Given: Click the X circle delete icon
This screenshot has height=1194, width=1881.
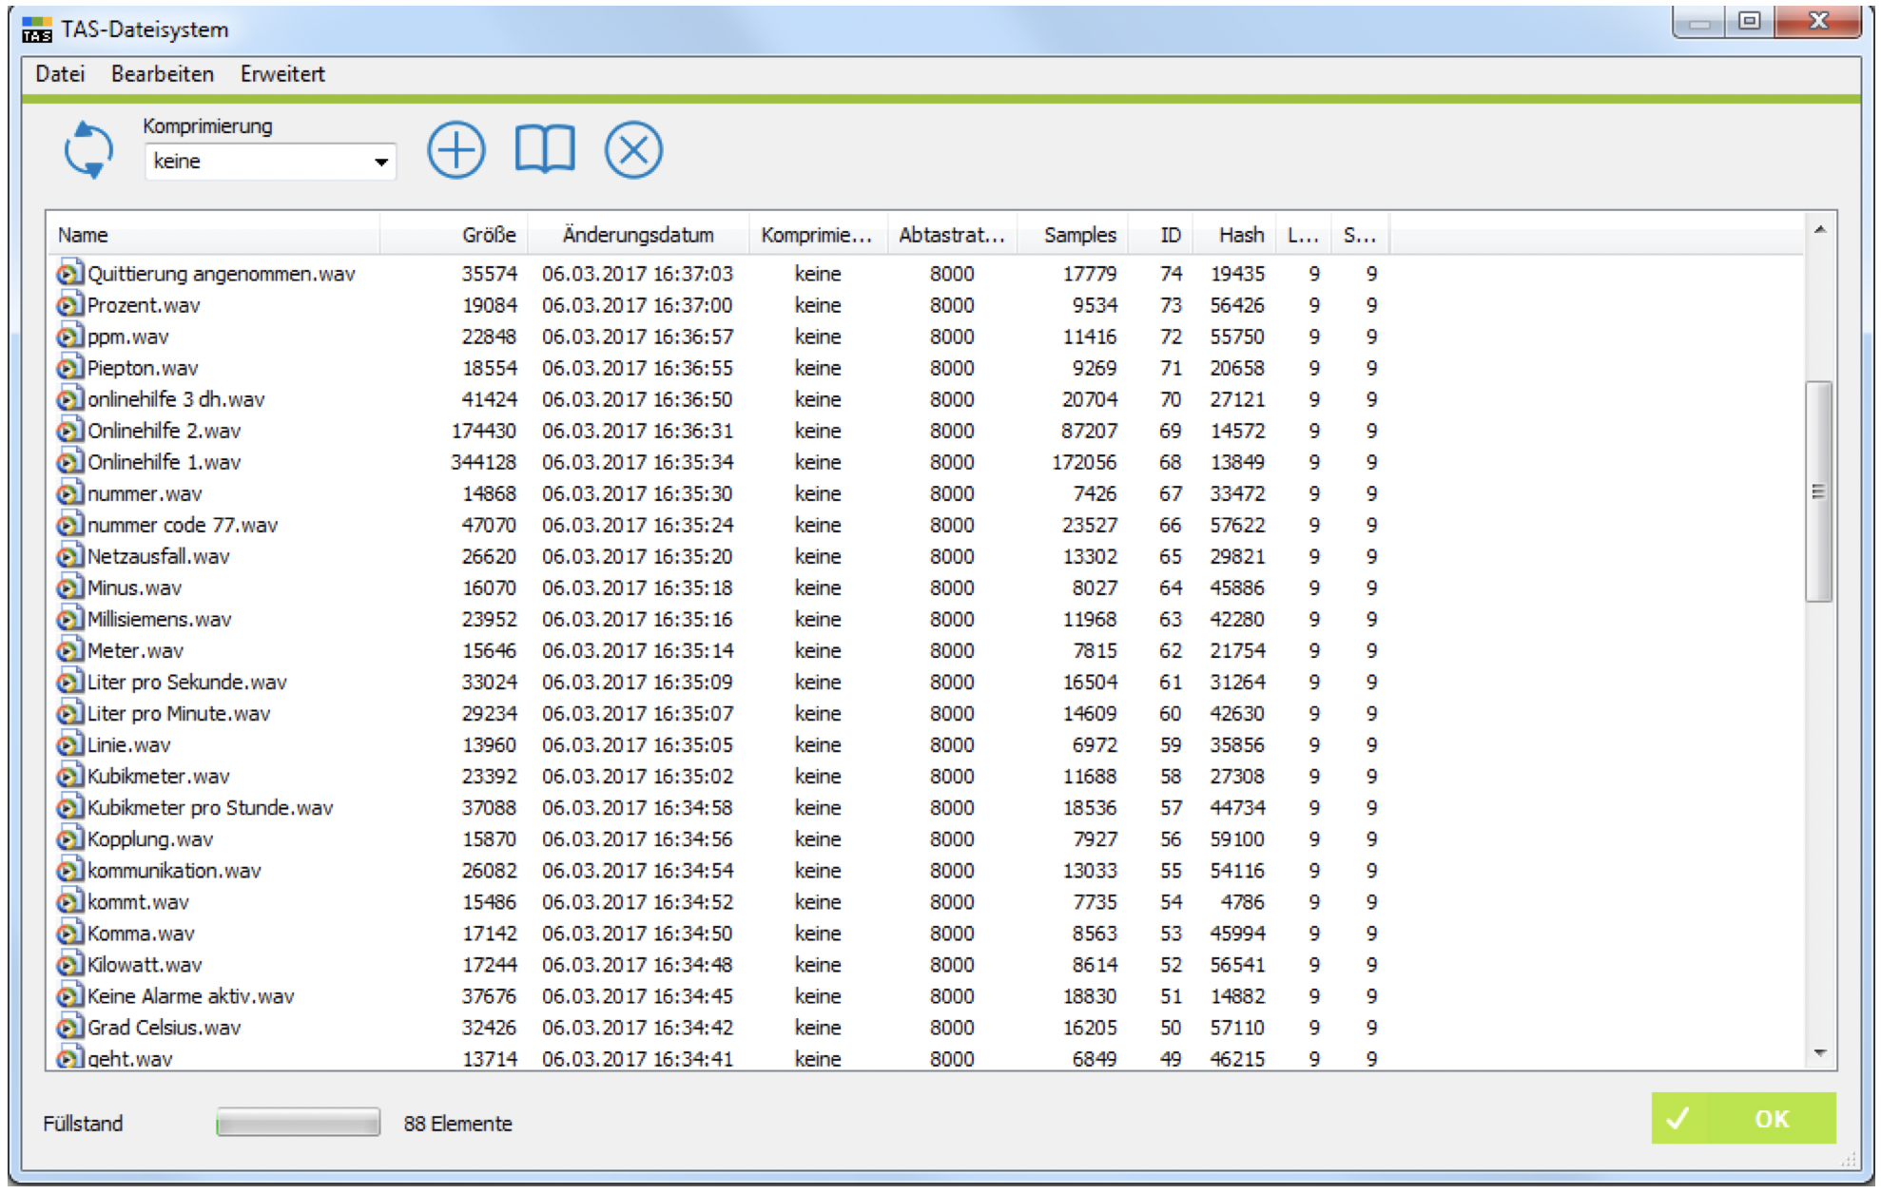Looking at the screenshot, I should coord(633,149).
